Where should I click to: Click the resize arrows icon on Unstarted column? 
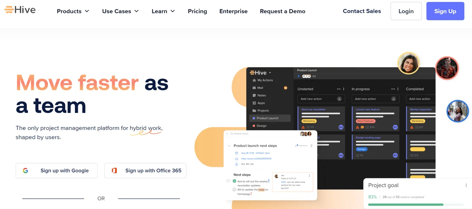(339, 89)
